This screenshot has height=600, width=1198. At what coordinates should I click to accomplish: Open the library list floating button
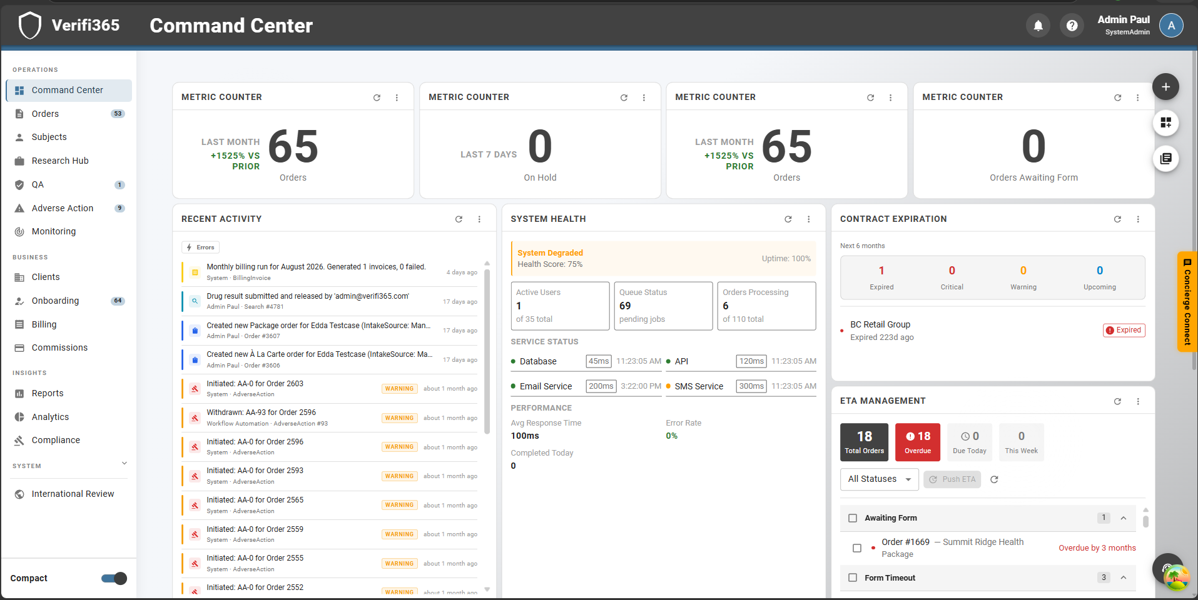[1165, 159]
